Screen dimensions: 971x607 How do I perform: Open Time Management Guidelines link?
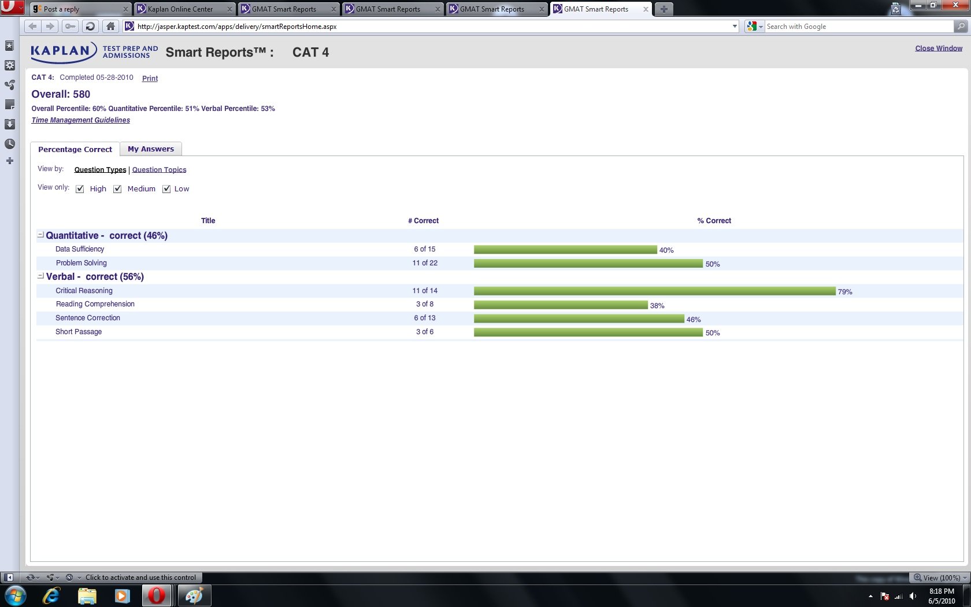(81, 120)
